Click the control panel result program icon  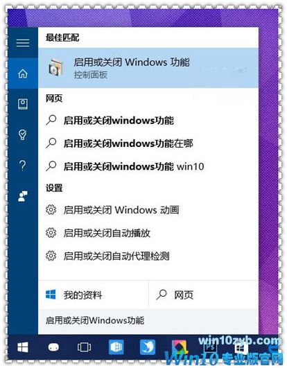coord(56,68)
